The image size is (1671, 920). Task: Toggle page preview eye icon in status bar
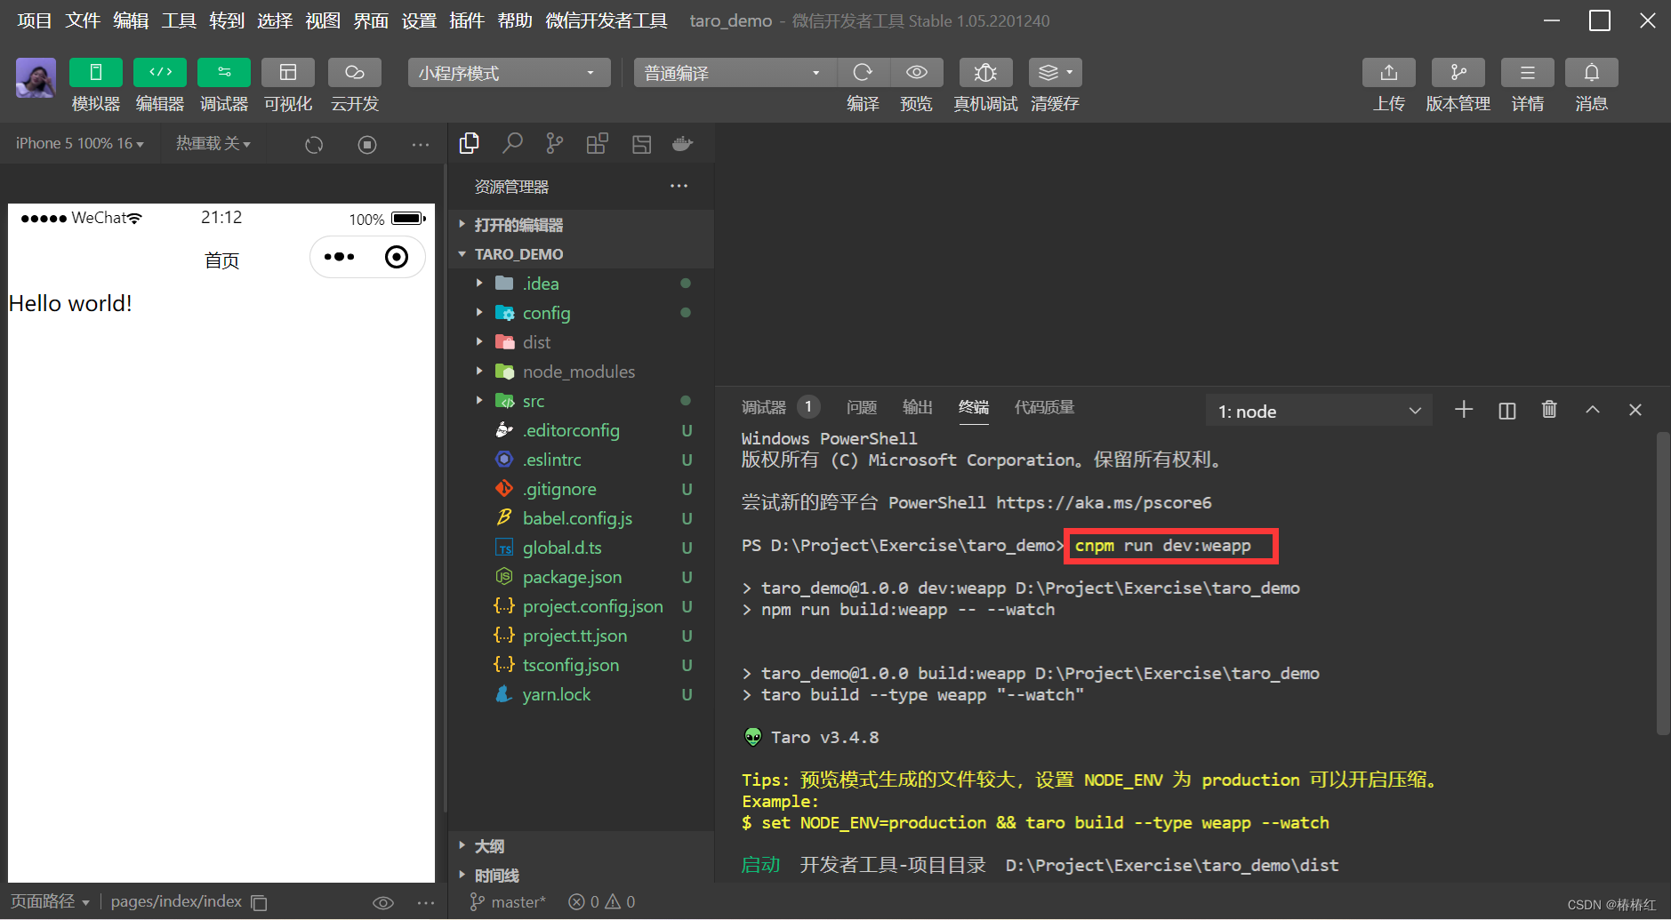[383, 901]
